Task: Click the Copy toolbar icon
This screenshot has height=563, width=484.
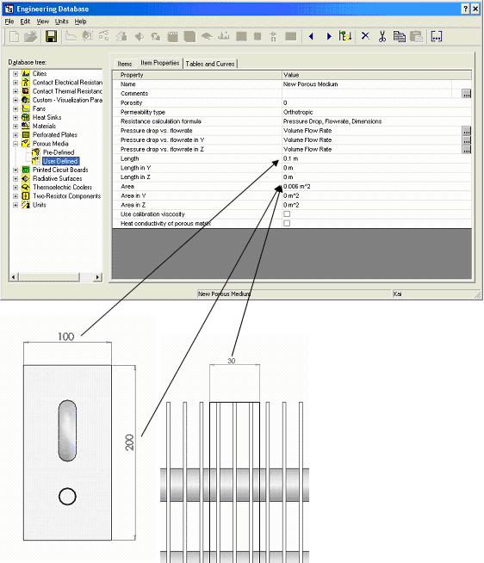Action: coord(399,36)
